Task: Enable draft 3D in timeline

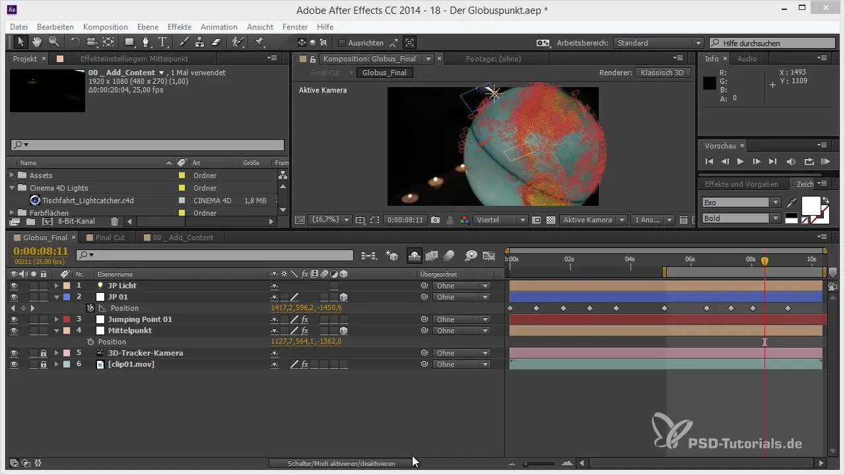Action: coord(392,255)
